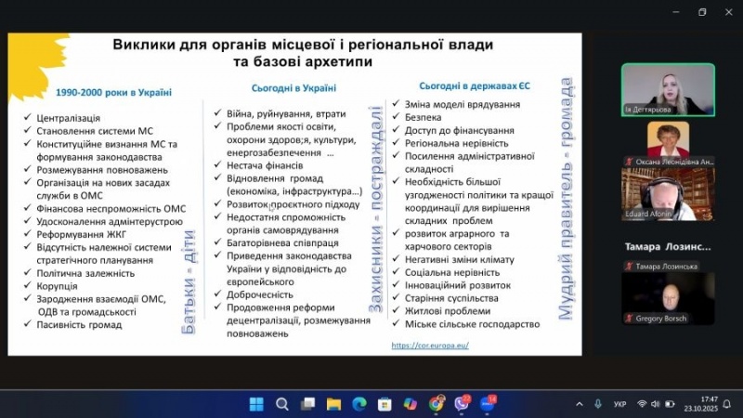
Task: Launch File Explorer from the taskbar
Action: pos(333,404)
